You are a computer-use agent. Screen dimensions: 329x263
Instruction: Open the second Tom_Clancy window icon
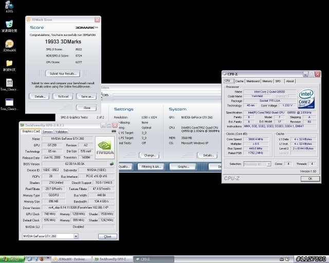tap(9, 104)
